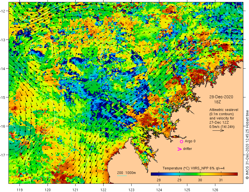Click the latitude label '-16'

click(3, 126)
